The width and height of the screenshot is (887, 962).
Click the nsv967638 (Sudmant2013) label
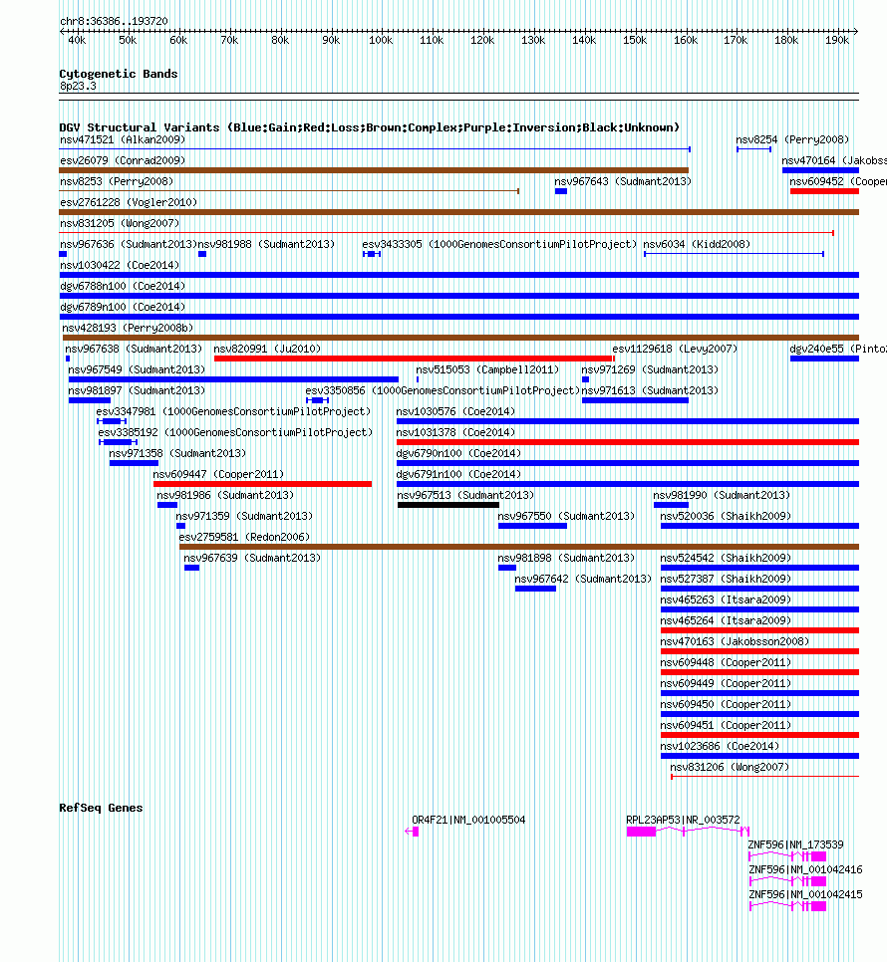[134, 349]
